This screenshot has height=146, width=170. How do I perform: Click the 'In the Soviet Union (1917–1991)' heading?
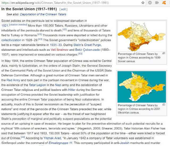point(29,9)
